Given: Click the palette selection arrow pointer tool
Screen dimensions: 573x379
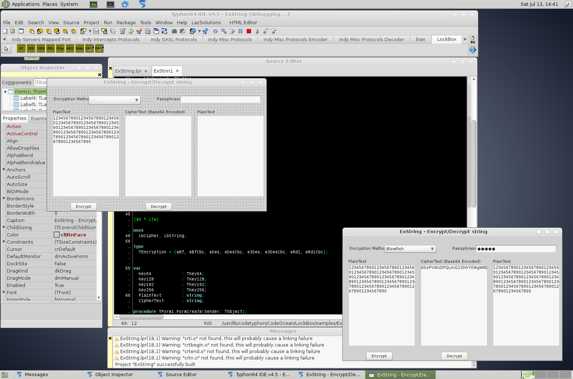Looking at the screenshot, I should click(6, 48).
